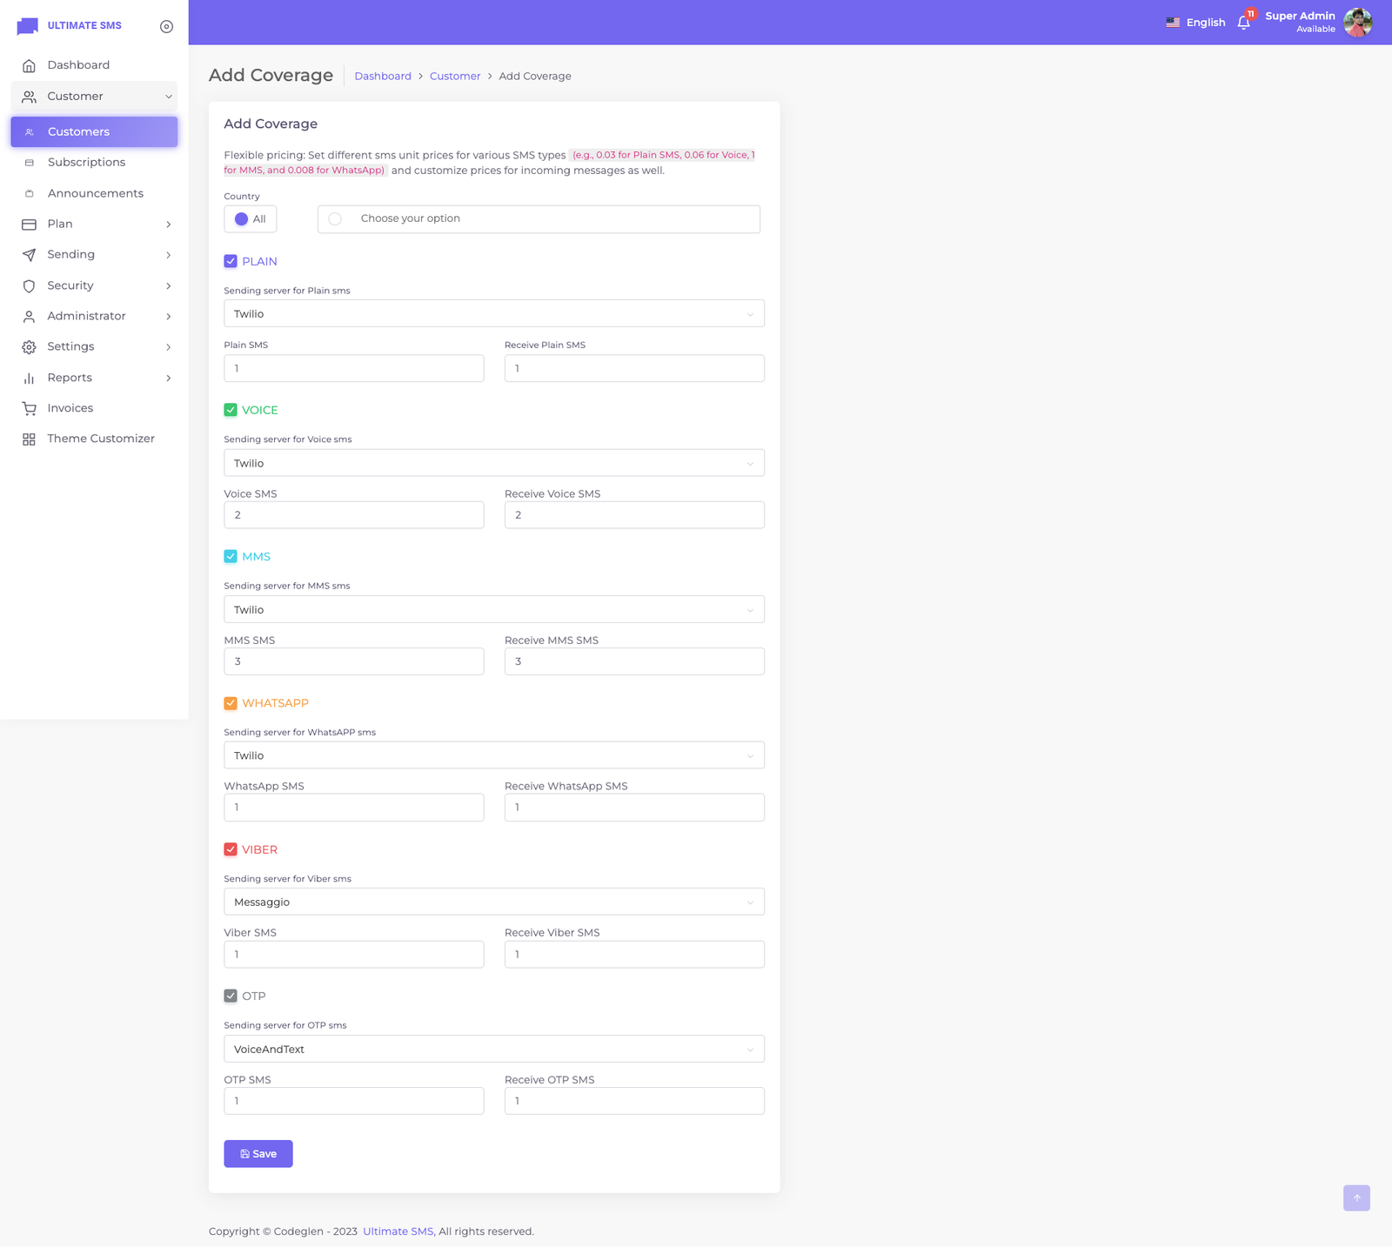
Task: Open the Super Admin profile avatar
Action: pyautogui.click(x=1357, y=23)
